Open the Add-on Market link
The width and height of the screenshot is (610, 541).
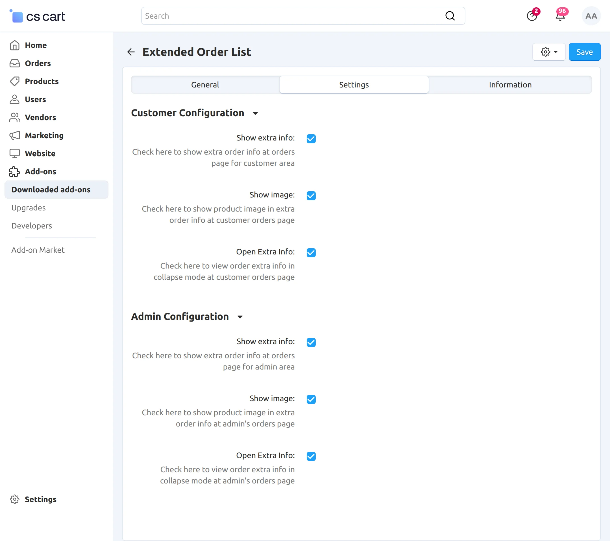(38, 250)
